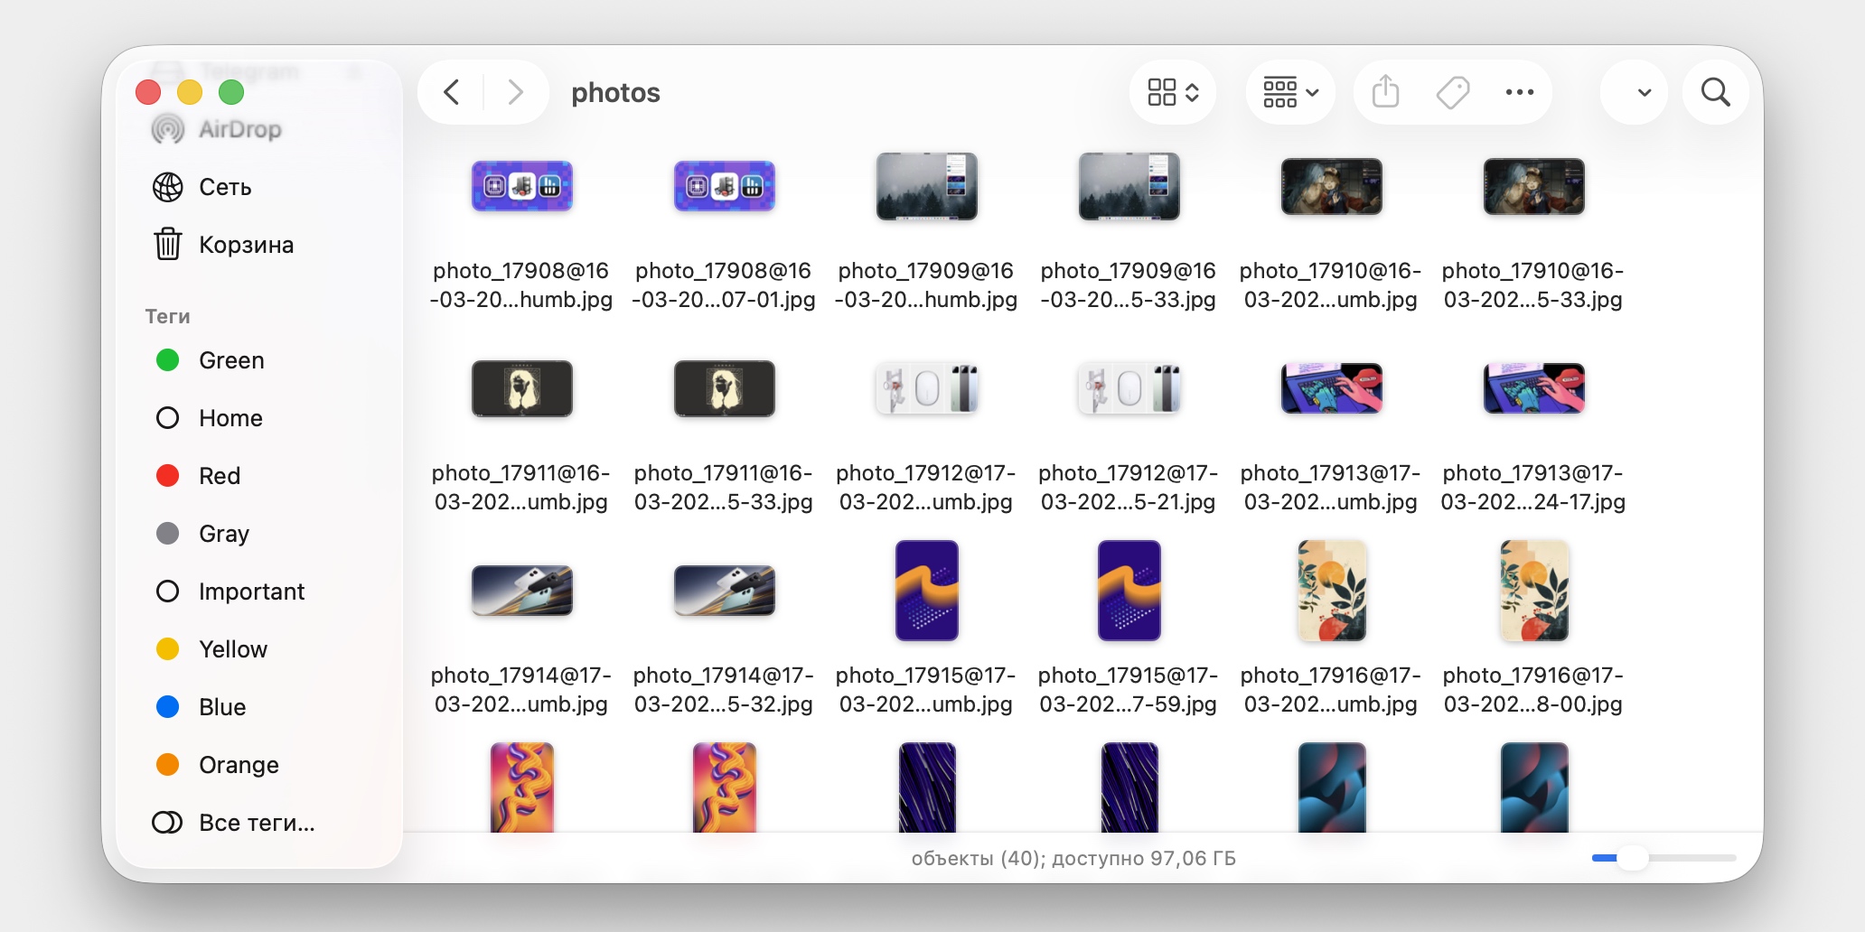Expand the chevron dropdown next to search

pos(1644,92)
